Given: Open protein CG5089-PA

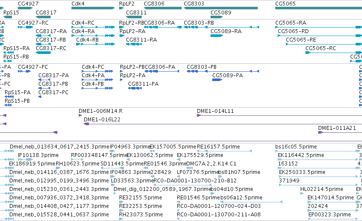Looking at the screenshot, I should tap(228, 76).
